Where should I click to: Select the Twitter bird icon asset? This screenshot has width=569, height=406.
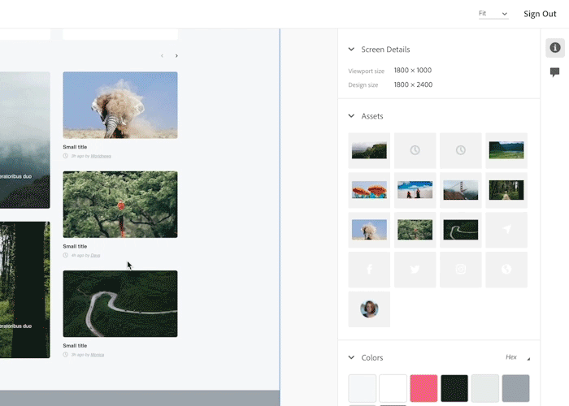(415, 270)
